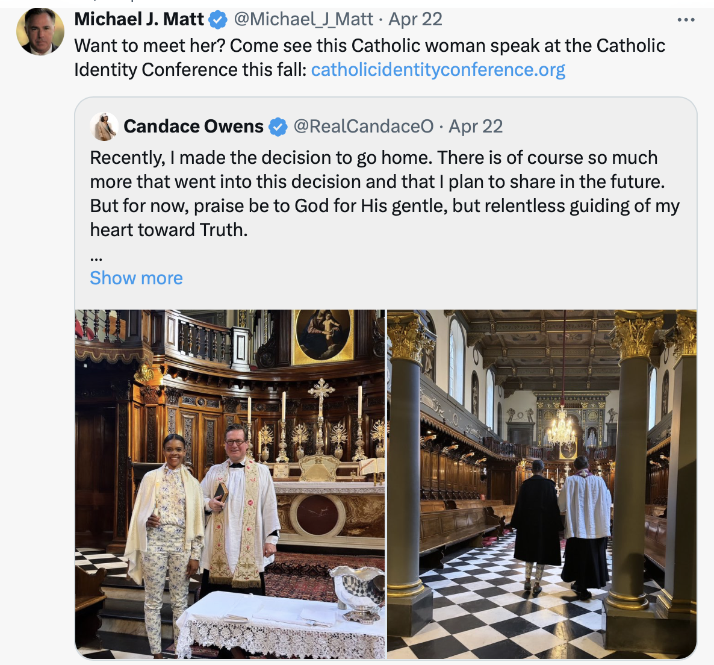714x665 pixels.
Task: Click the truncation ellipsis above Show more
Action: (x=96, y=258)
